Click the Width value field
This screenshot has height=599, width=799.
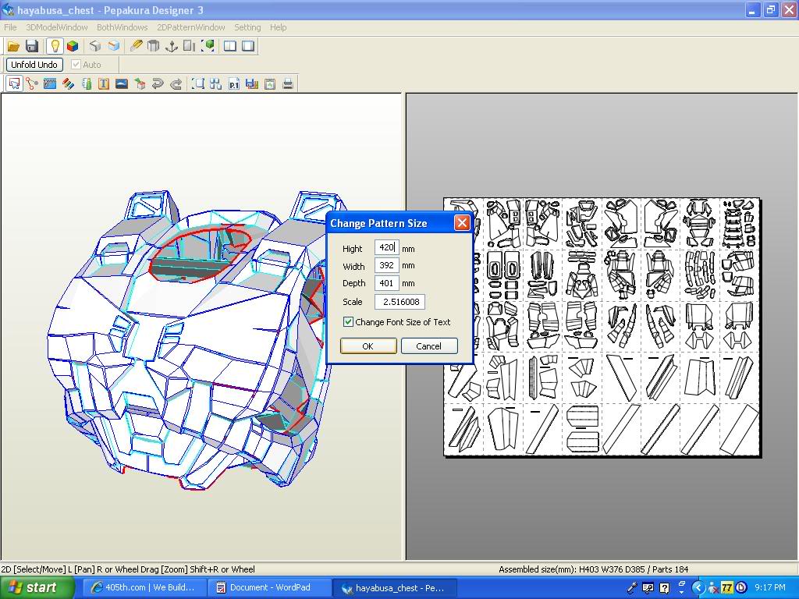(x=387, y=265)
